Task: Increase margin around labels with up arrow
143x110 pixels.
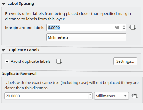Action: coord(124,26)
